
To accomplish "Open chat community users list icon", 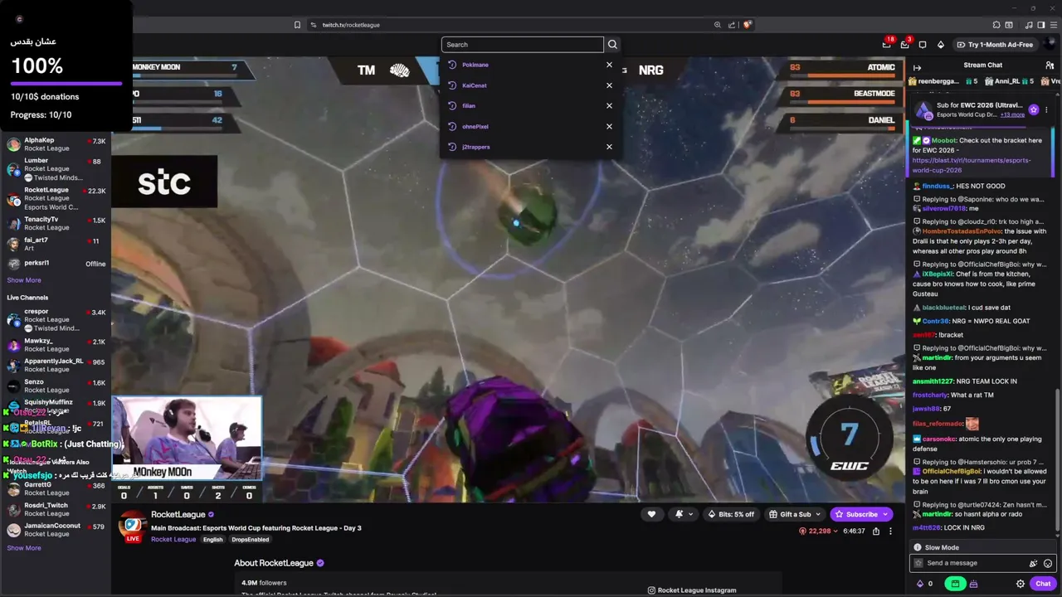I will pyautogui.click(x=1050, y=66).
